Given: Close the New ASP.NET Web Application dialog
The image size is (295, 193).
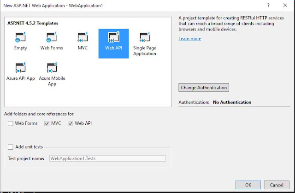Looking at the screenshot, I should pyautogui.click(x=285, y=5).
